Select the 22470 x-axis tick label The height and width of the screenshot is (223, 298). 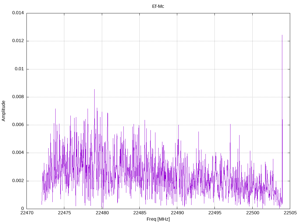click(26, 213)
